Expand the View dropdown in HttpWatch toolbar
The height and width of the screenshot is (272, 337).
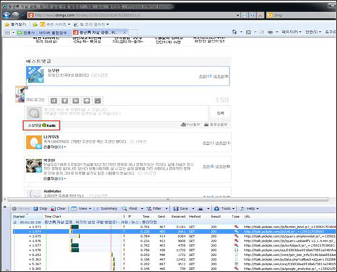coord(90,209)
